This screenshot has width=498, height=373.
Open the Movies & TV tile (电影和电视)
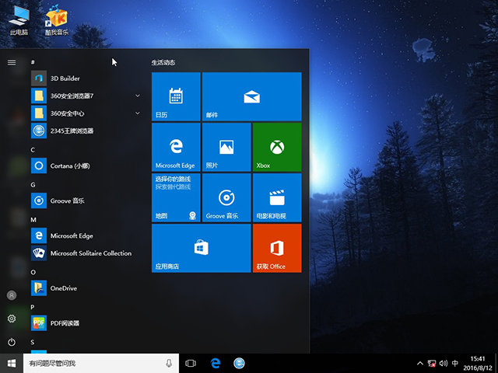click(x=276, y=197)
